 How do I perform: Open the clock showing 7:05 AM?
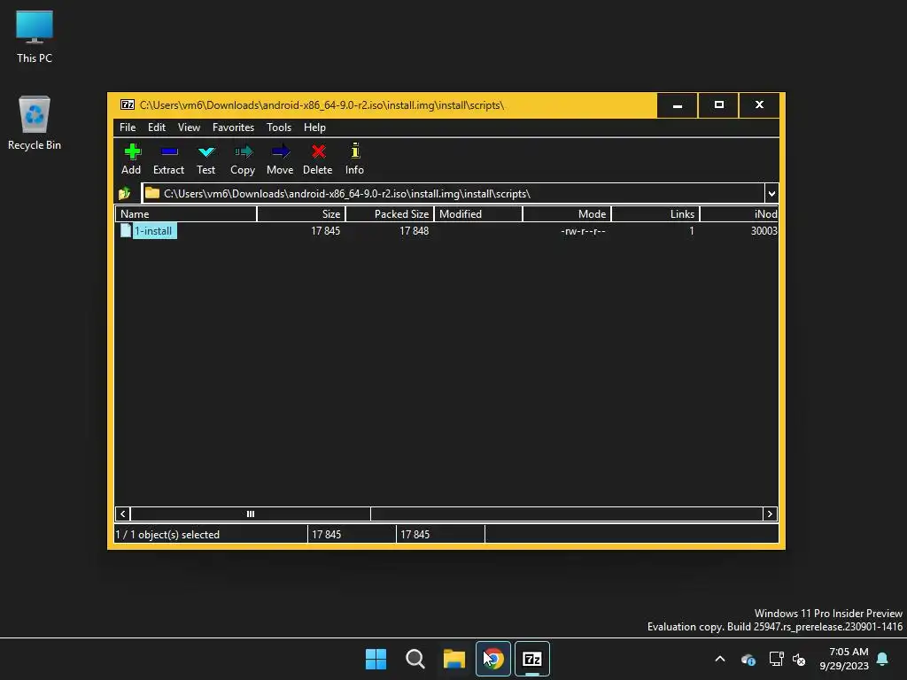(844, 659)
